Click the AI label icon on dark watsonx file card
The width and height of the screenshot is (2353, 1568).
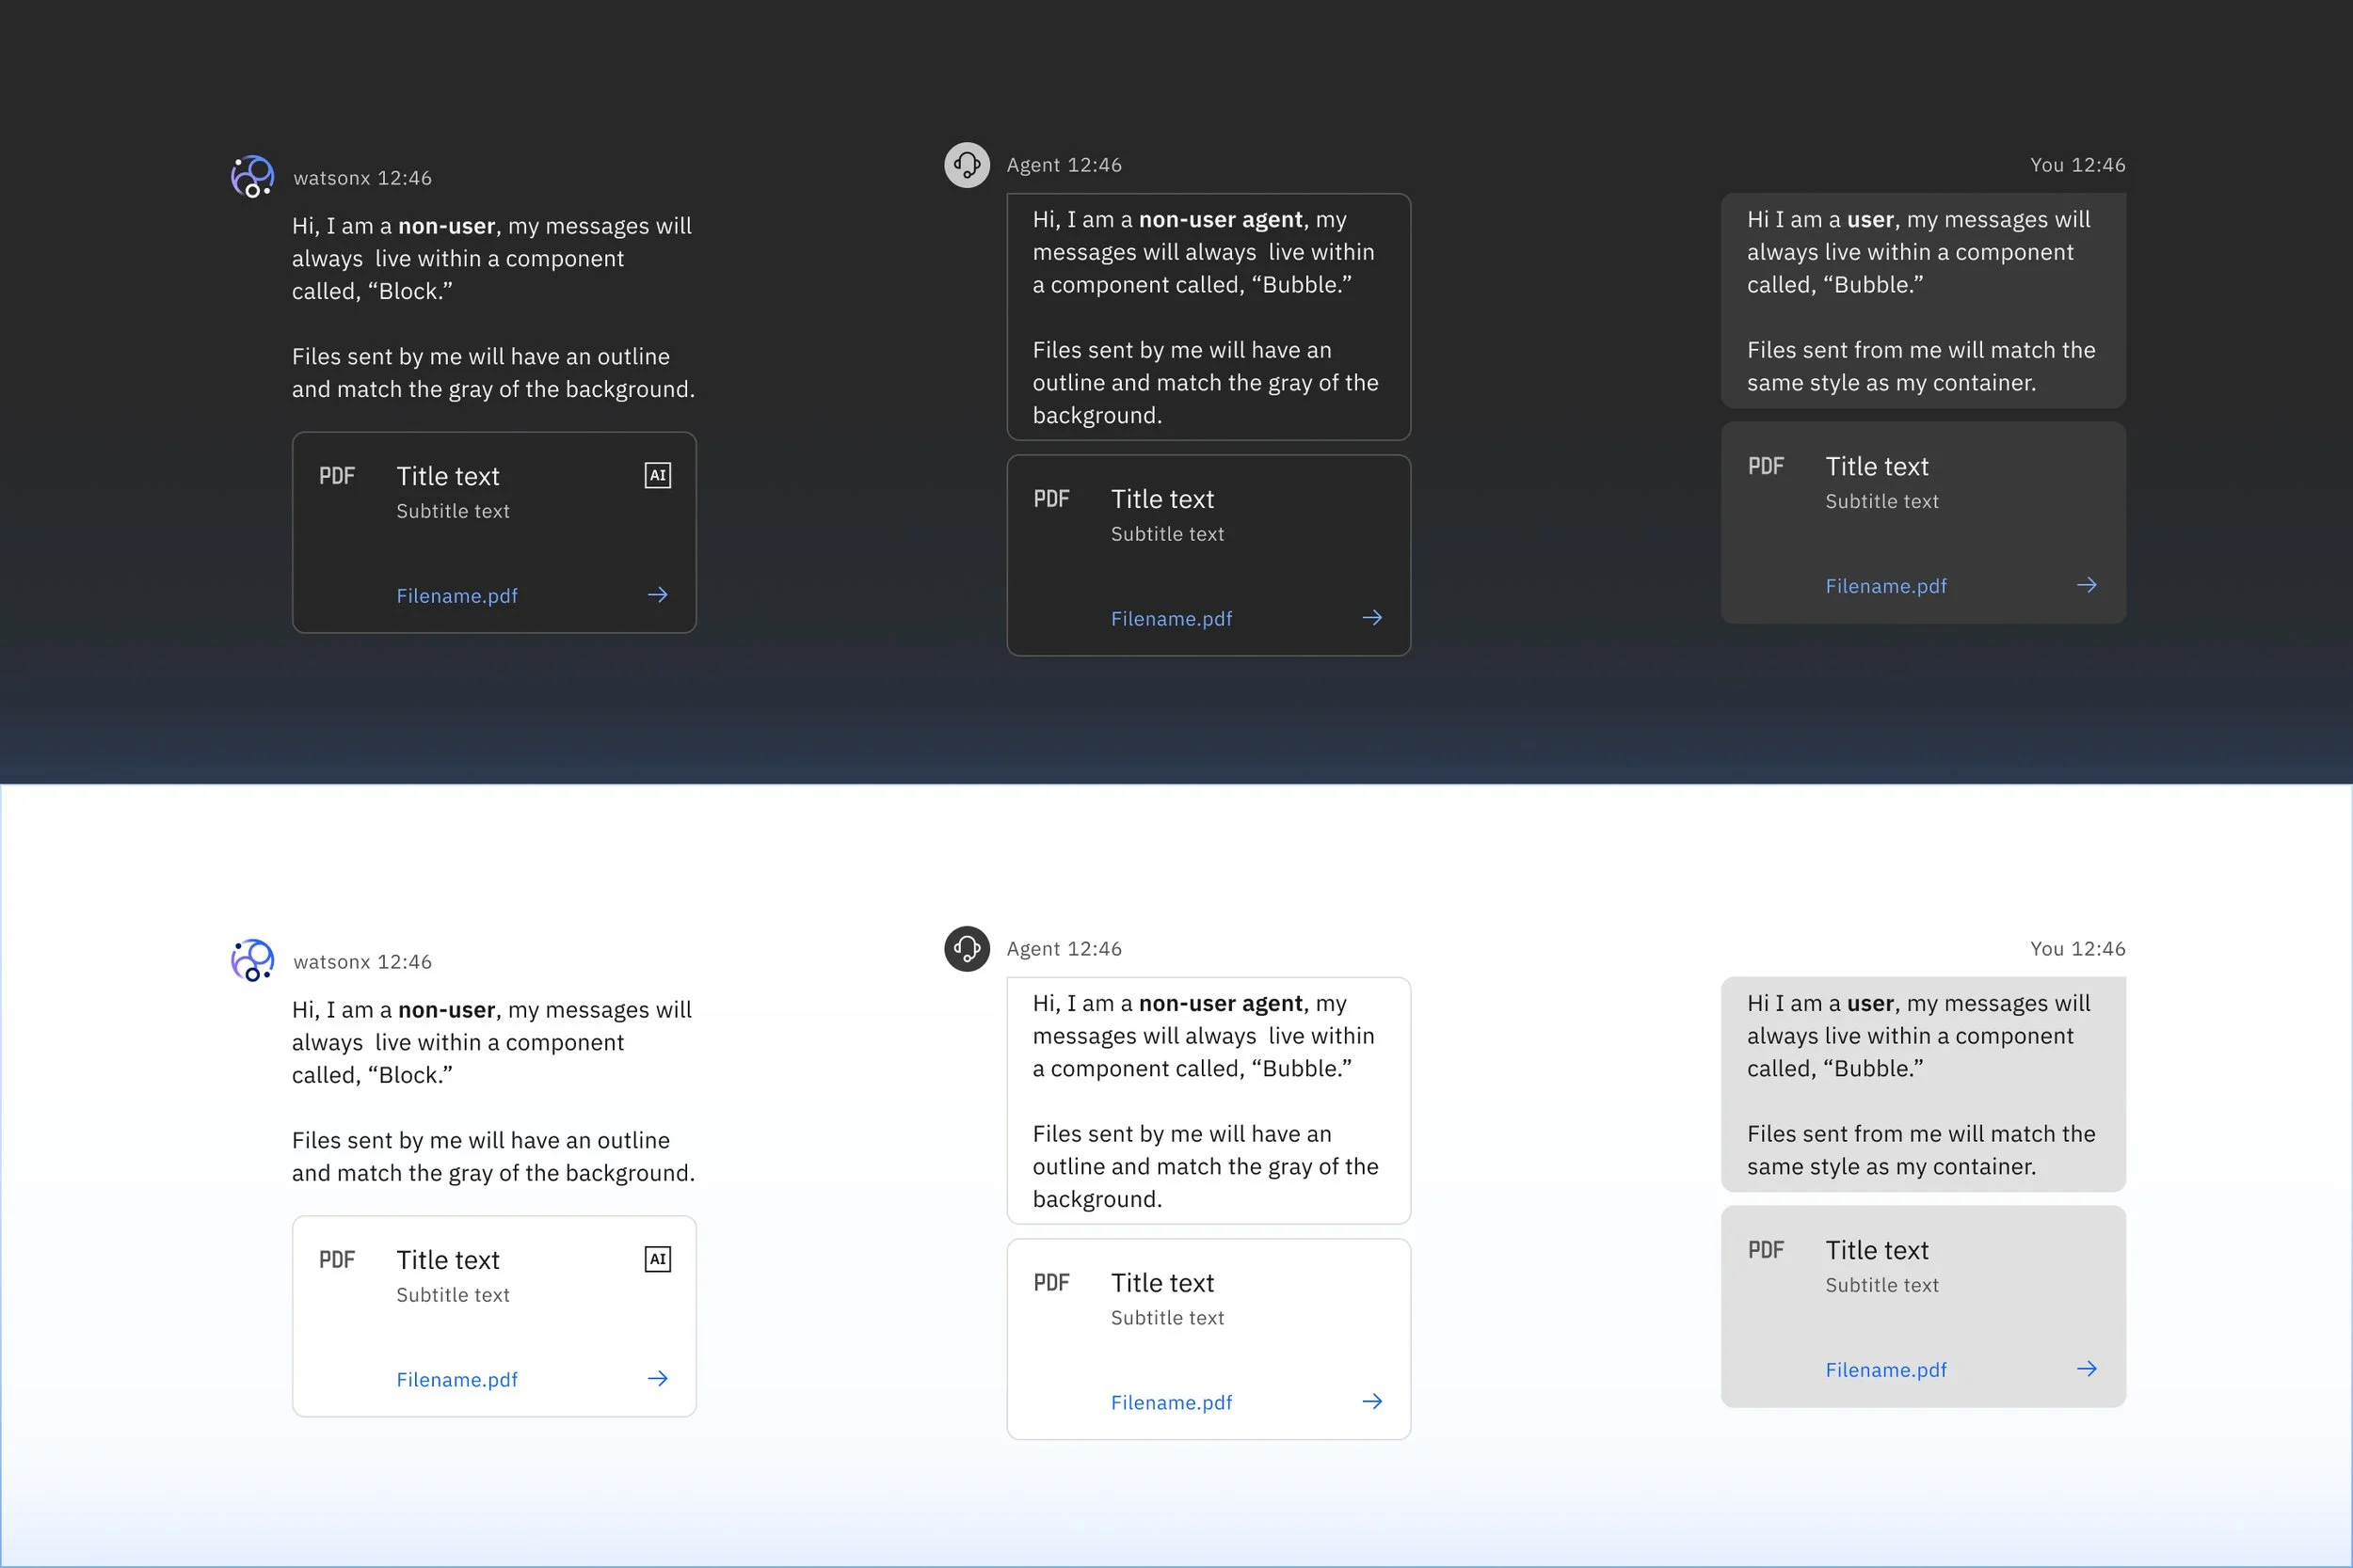pyautogui.click(x=657, y=476)
